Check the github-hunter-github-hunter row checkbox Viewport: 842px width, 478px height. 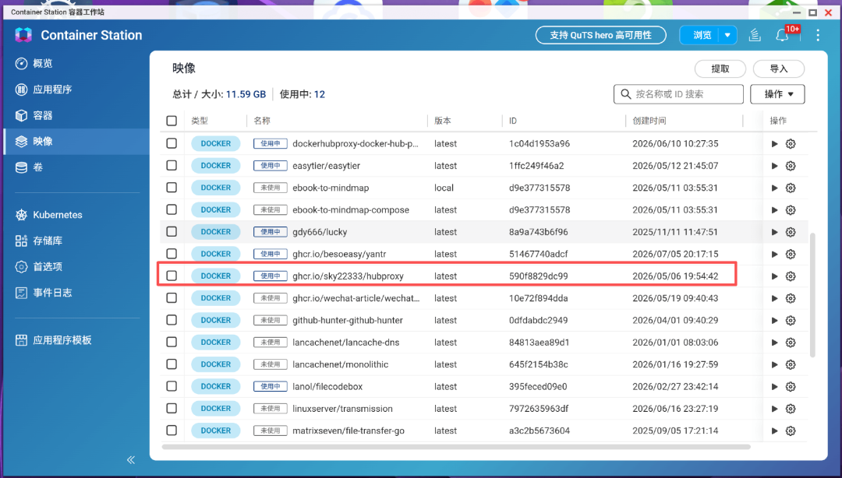click(x=172, y=320)
